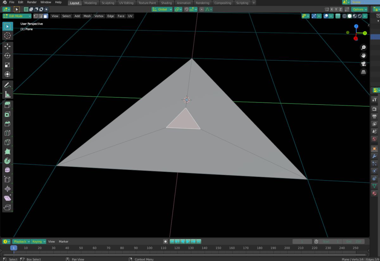Switch to the Modeling workspace tab
The image size is (380, 261).
[91, 3]
